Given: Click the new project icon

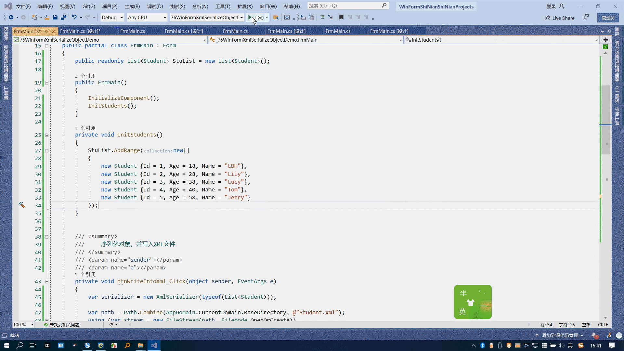Looking at the screenshot, I should (34, 18).
